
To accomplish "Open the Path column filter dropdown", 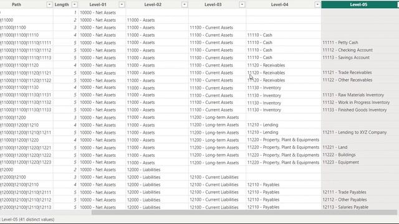I will tap(49, 4).
